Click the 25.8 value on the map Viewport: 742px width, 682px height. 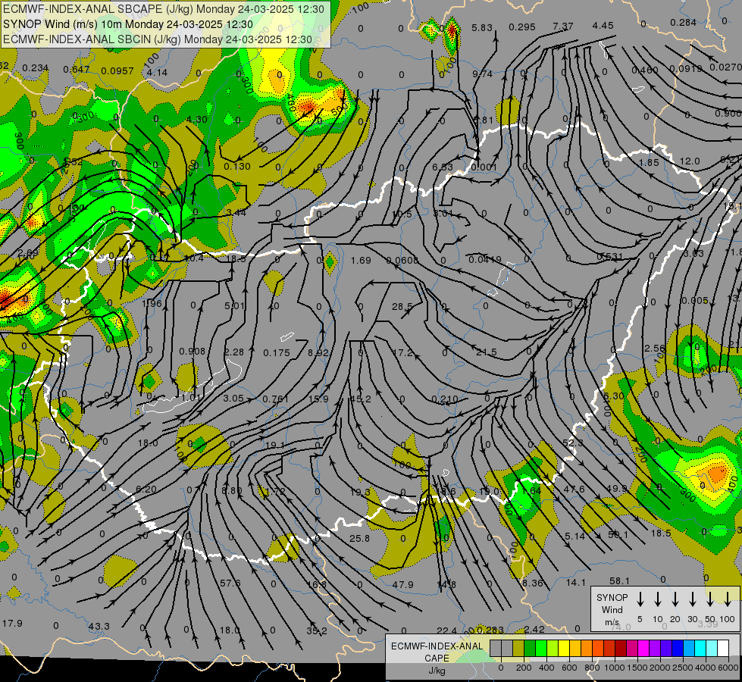coord(360,538)
